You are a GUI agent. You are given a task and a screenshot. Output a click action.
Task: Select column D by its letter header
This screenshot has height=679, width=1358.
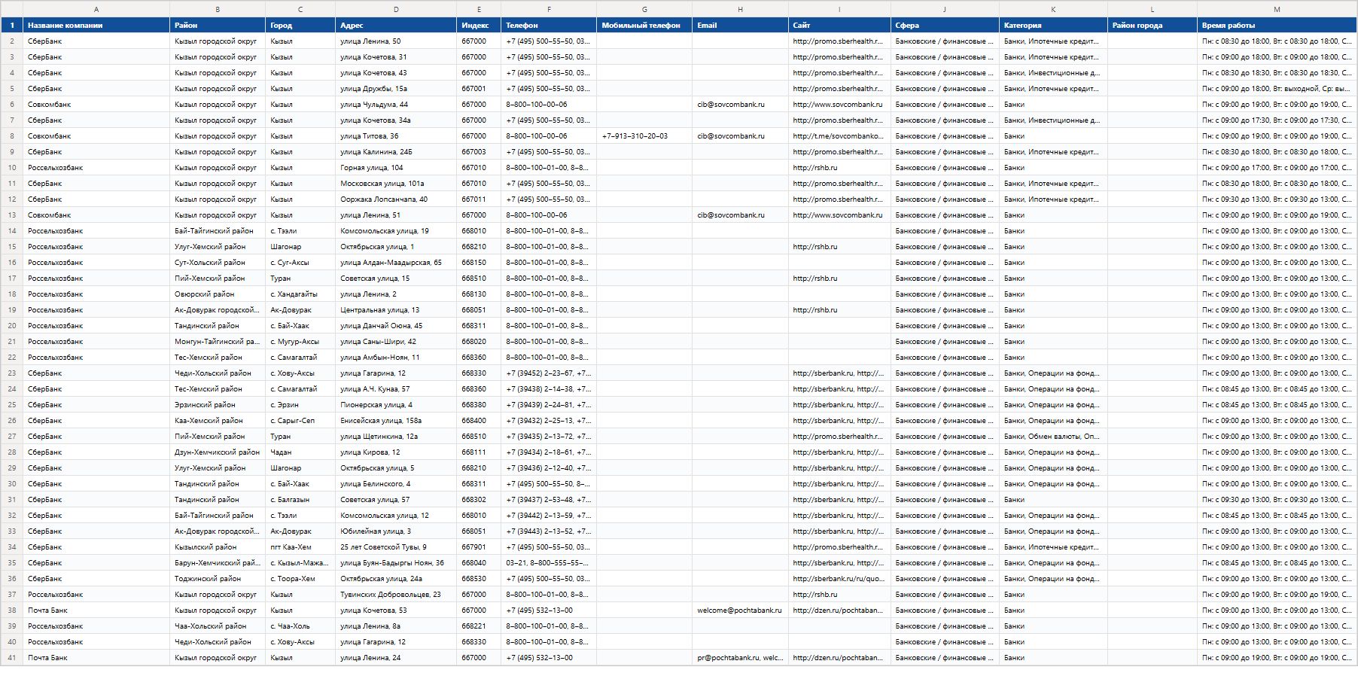(396, 9)
